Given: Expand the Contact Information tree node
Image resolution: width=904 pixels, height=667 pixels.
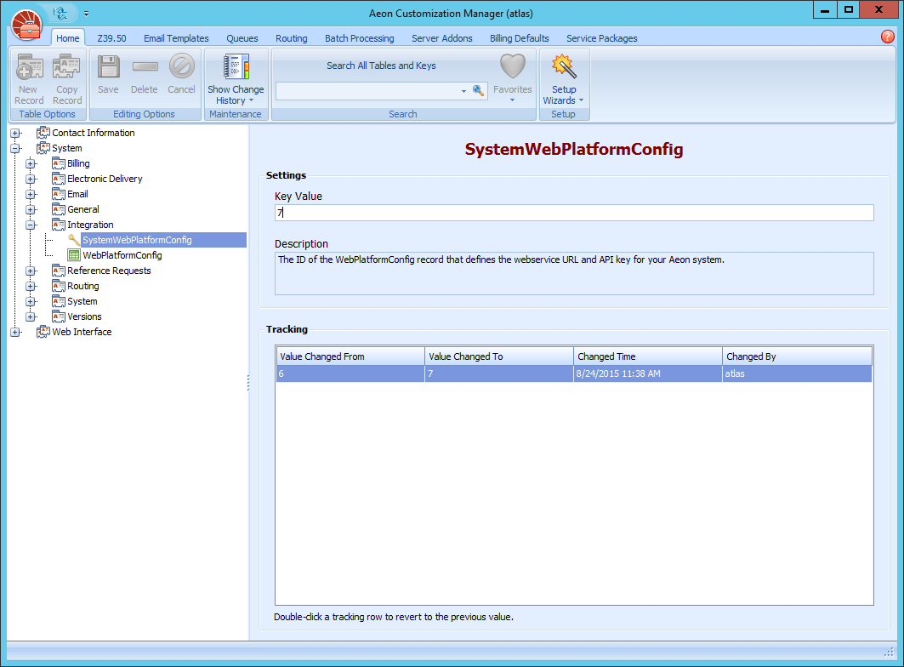Looking at the screenshot, I should coord(15,133).
